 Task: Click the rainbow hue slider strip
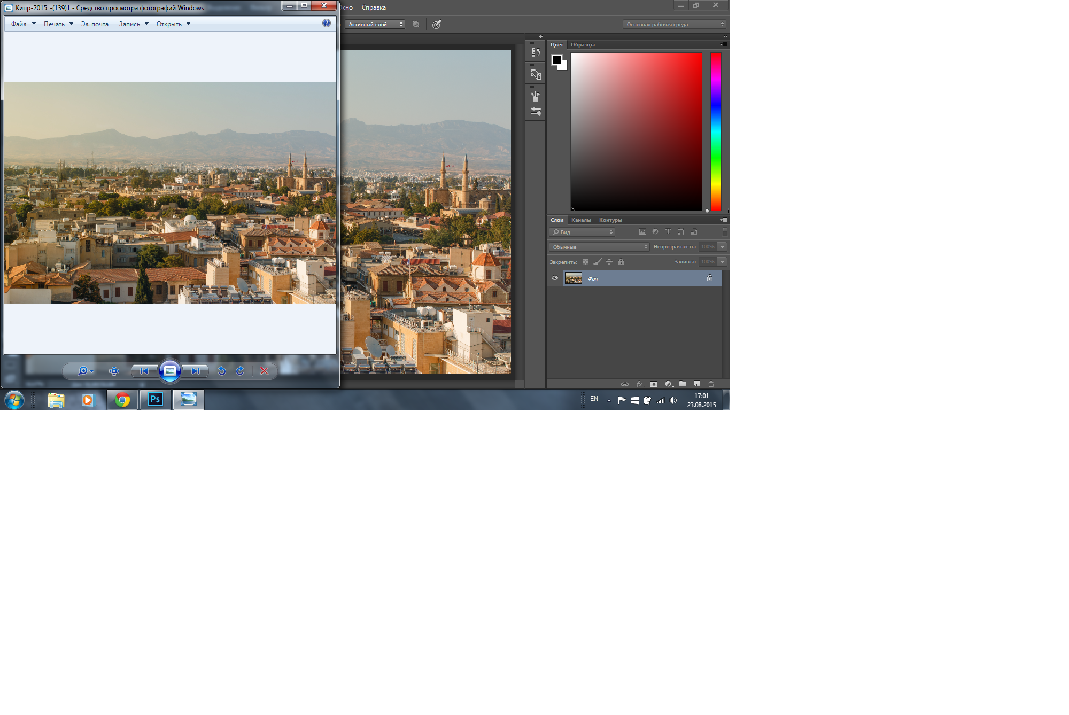[x=716, y=131]
